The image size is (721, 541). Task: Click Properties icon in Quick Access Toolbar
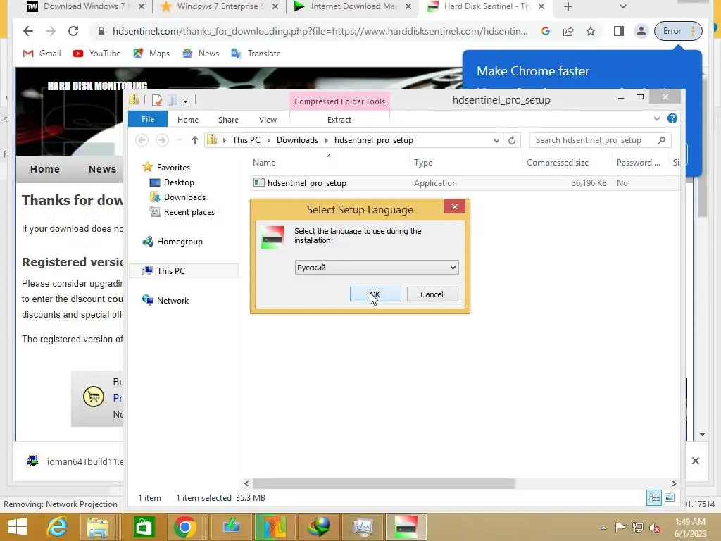coord(157,100)
